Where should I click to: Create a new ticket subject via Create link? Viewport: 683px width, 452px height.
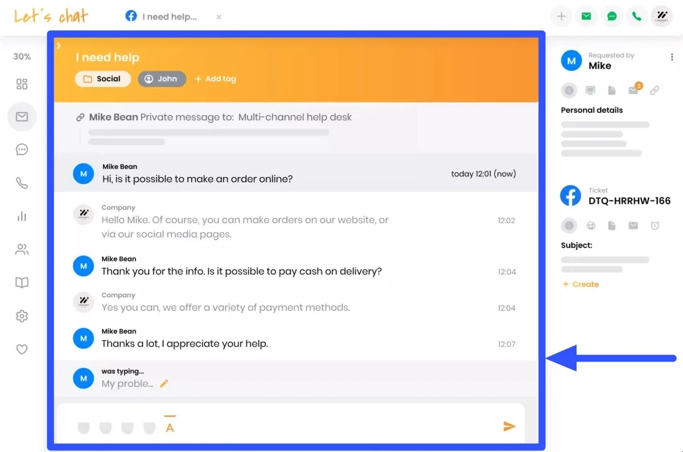coord(580,284)
